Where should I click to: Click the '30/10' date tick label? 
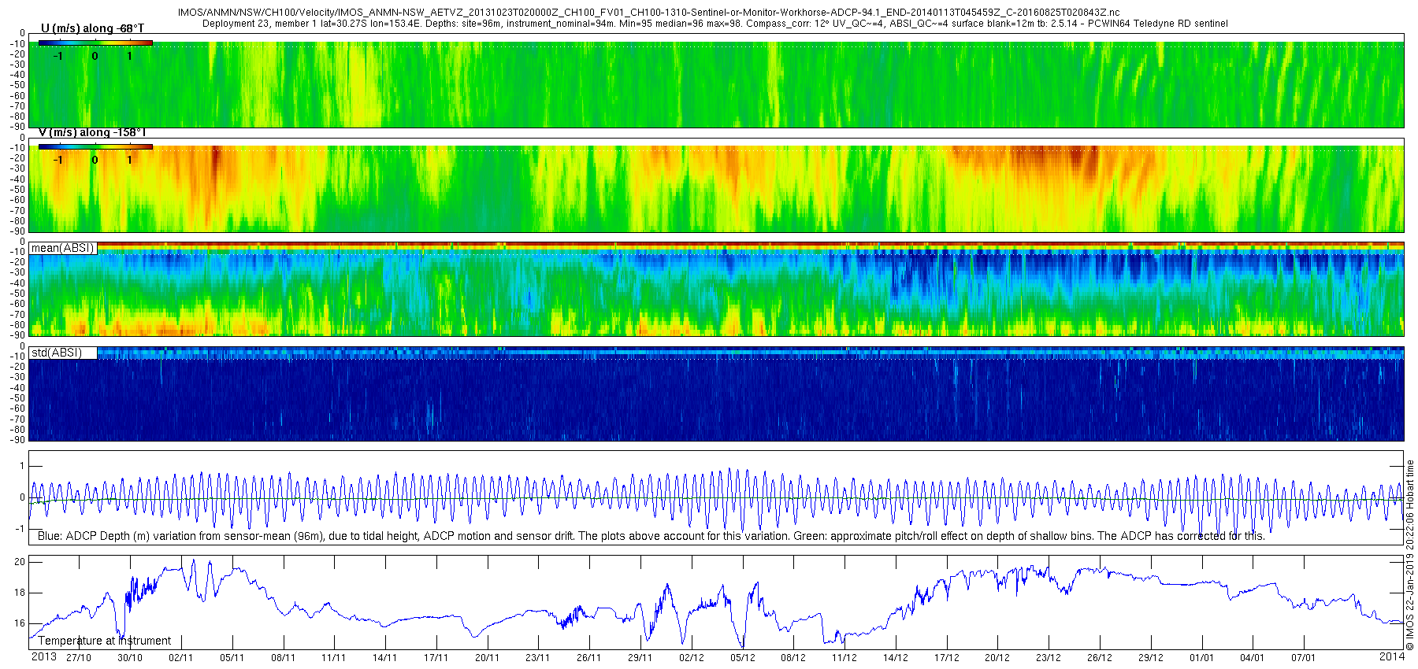click(x=130, y=658)
